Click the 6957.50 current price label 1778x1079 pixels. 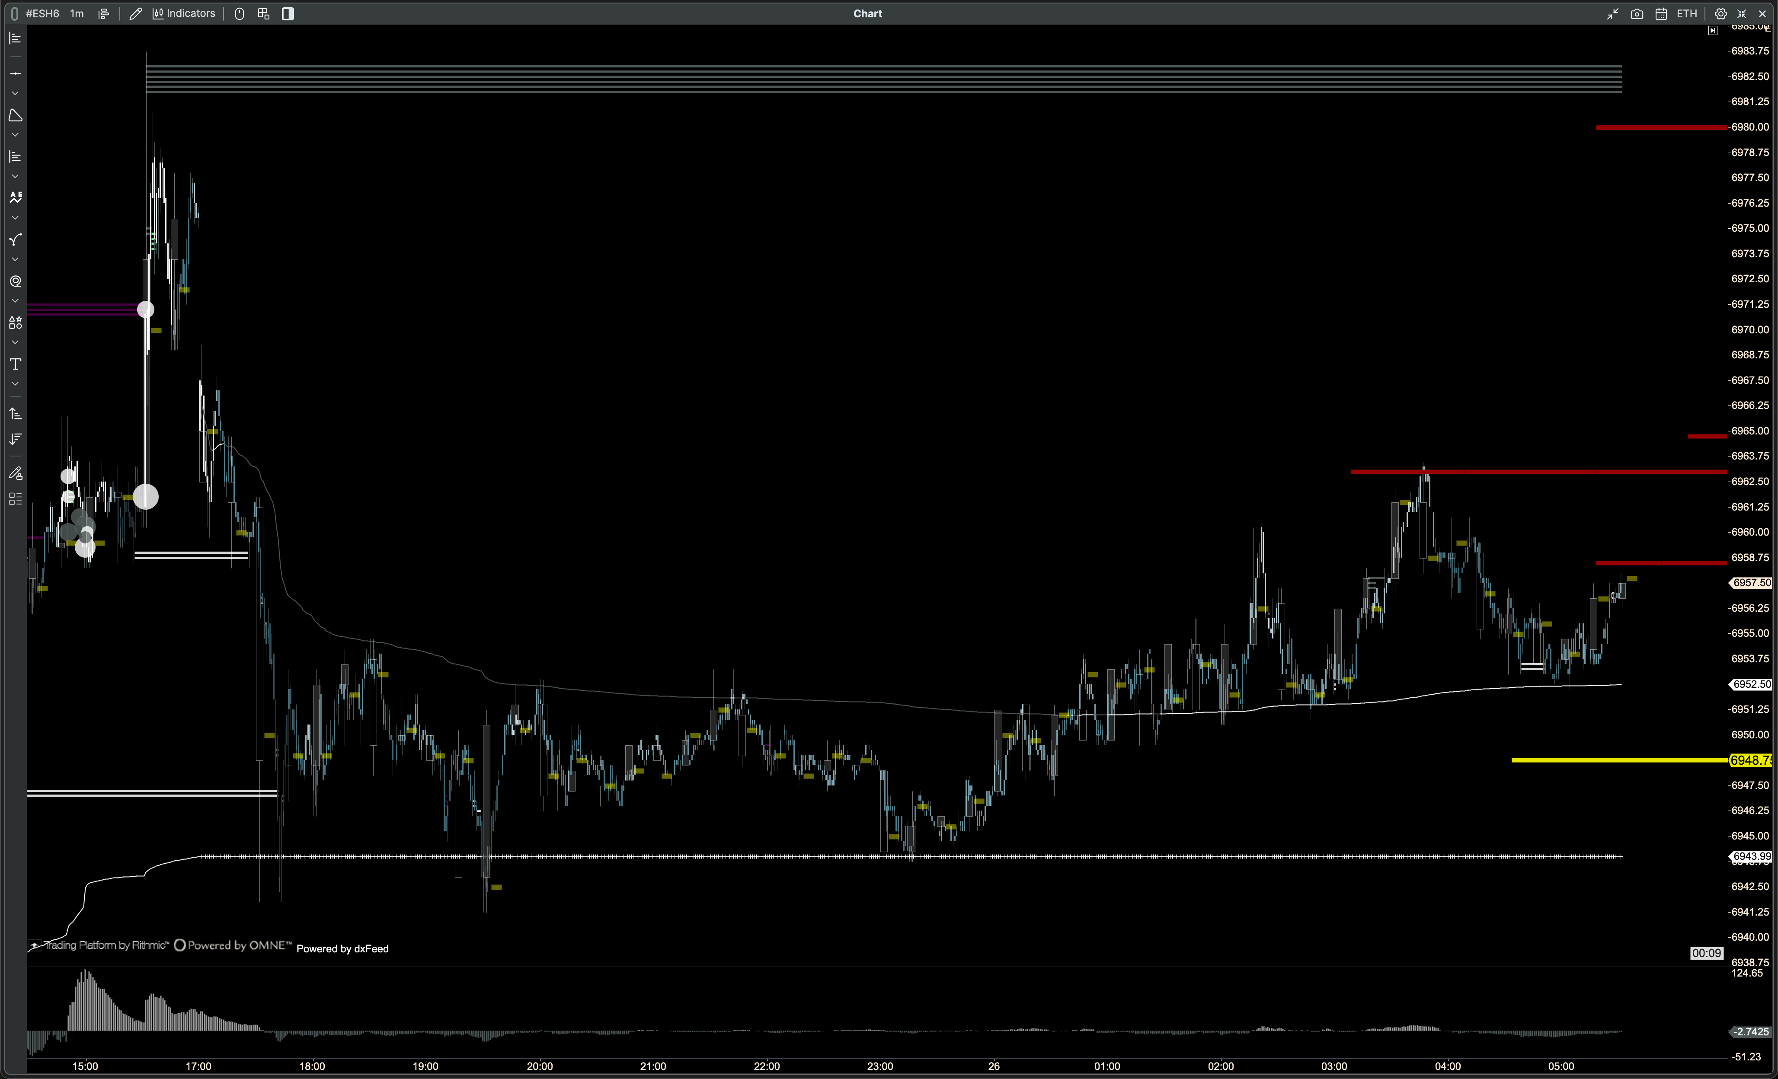(x=1751, y=583)
